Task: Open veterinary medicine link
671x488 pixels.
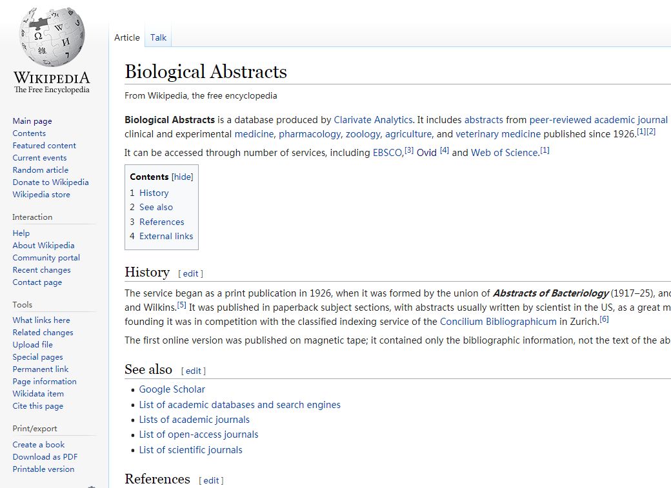Action: 498,134
